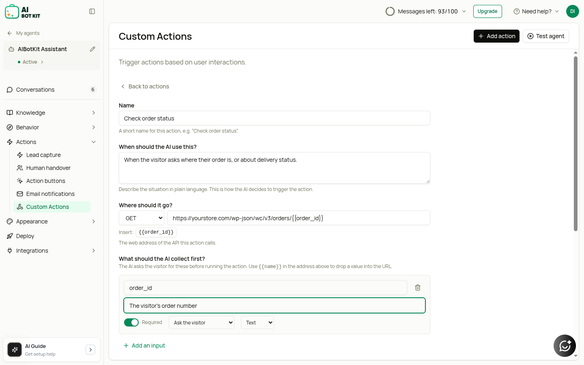Open the GET method dropdown
Screen dimensions: 584x365
point(142,218)
